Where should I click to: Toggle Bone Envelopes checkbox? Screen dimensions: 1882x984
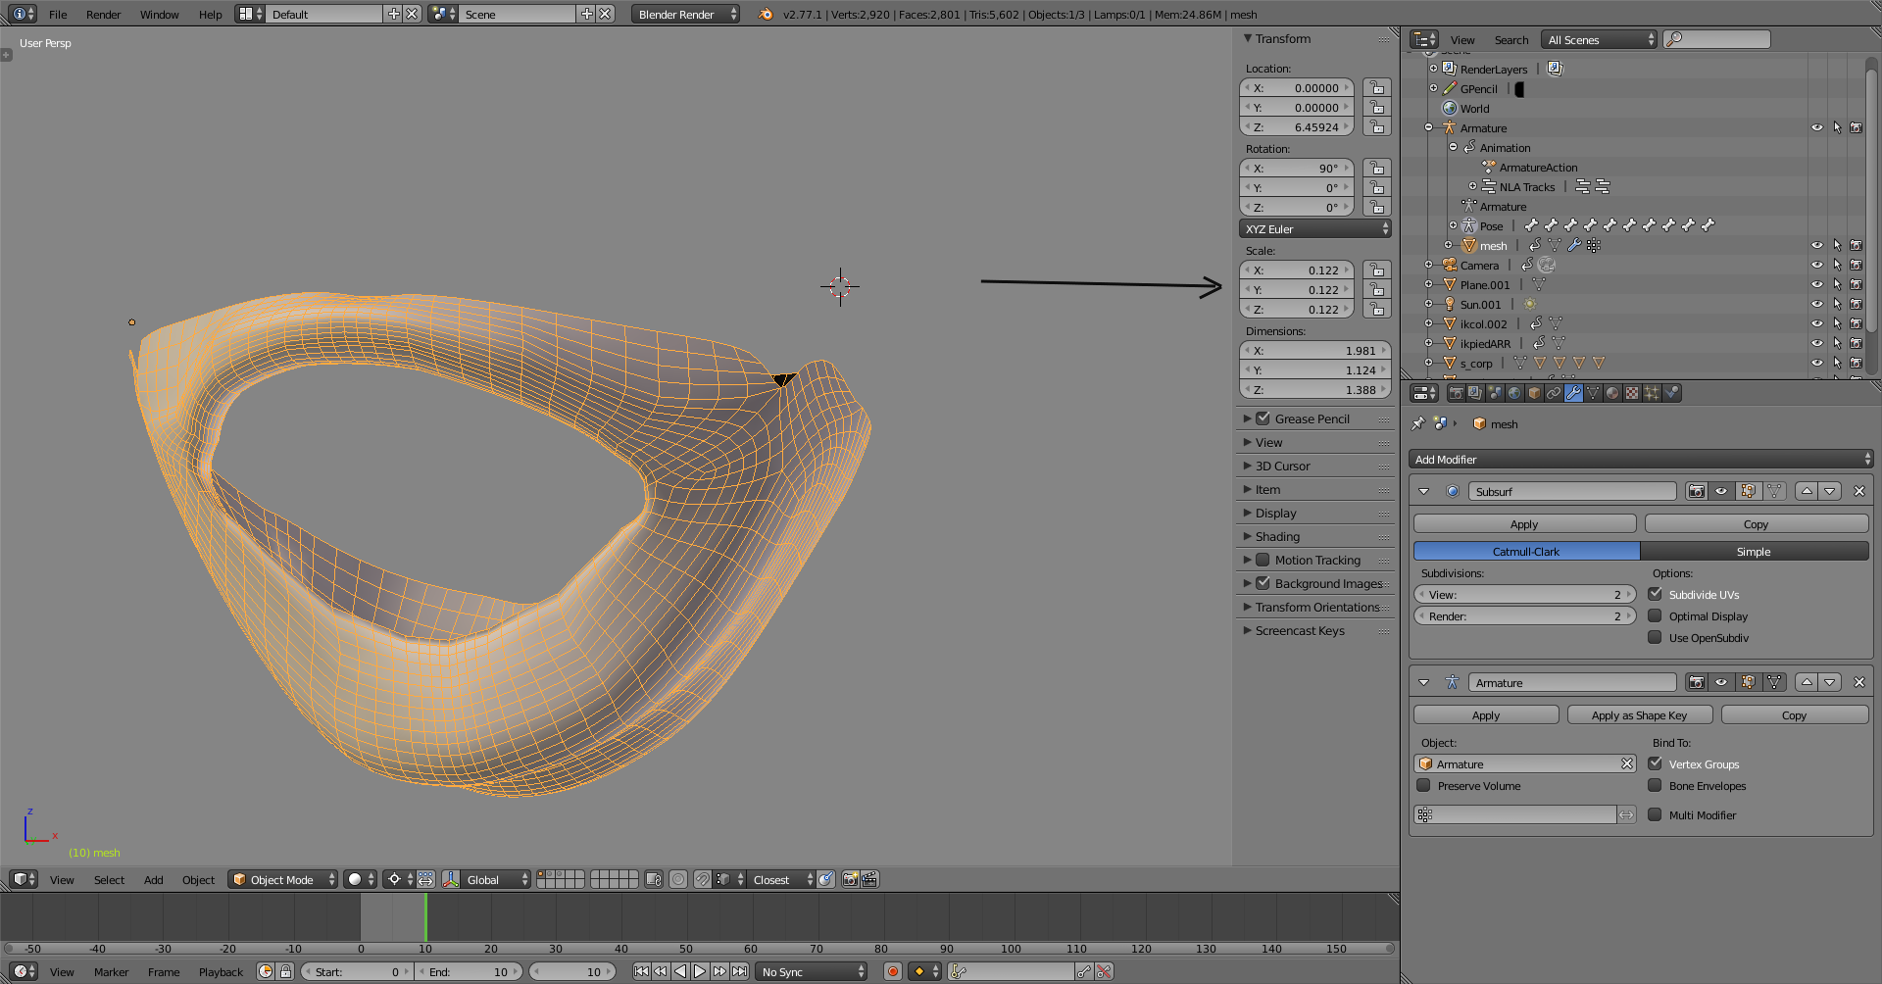point(1655,786)
